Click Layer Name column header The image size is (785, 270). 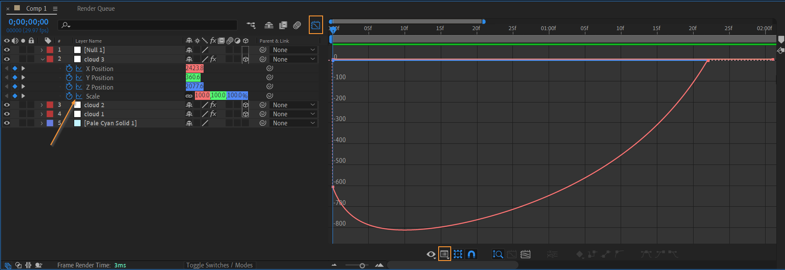88,41
